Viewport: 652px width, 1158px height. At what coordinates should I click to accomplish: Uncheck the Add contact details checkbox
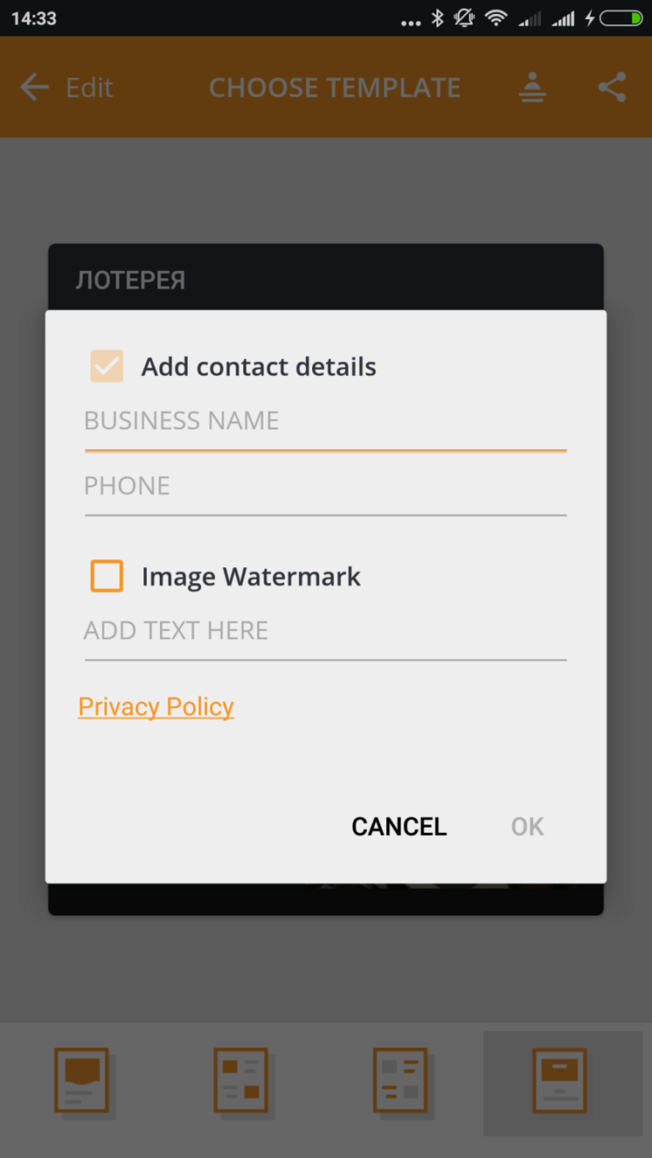107,367
